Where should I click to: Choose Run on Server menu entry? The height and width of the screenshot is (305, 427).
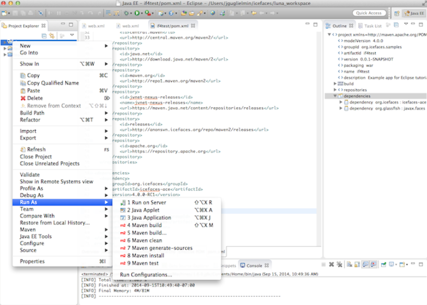pyautogui.click(x=147, y=202)
